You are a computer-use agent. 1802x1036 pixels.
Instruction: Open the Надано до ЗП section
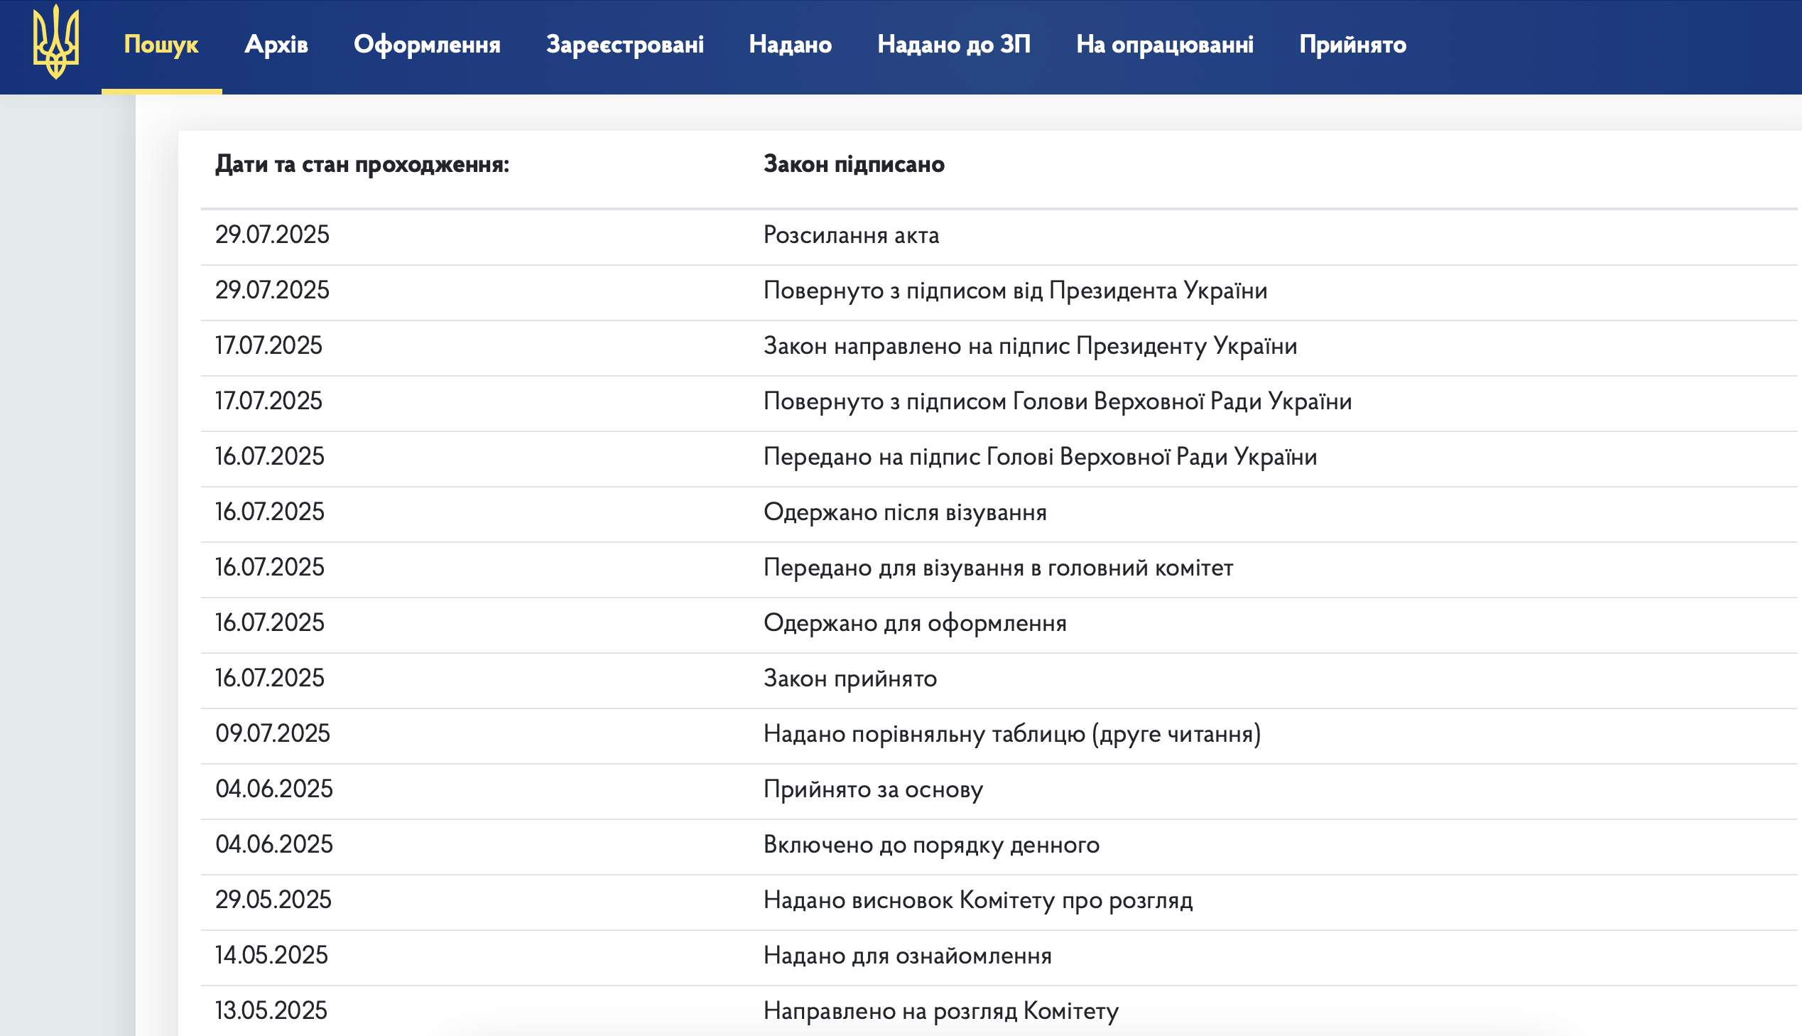tap(954, 45)
